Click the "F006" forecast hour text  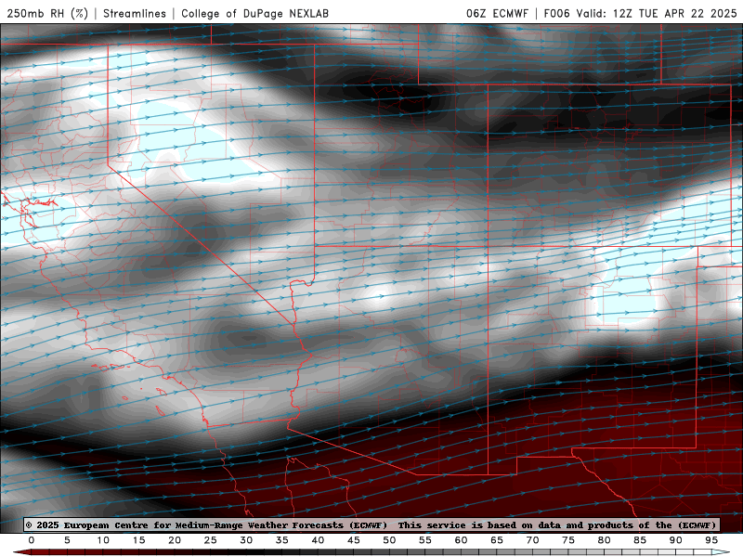556,13
